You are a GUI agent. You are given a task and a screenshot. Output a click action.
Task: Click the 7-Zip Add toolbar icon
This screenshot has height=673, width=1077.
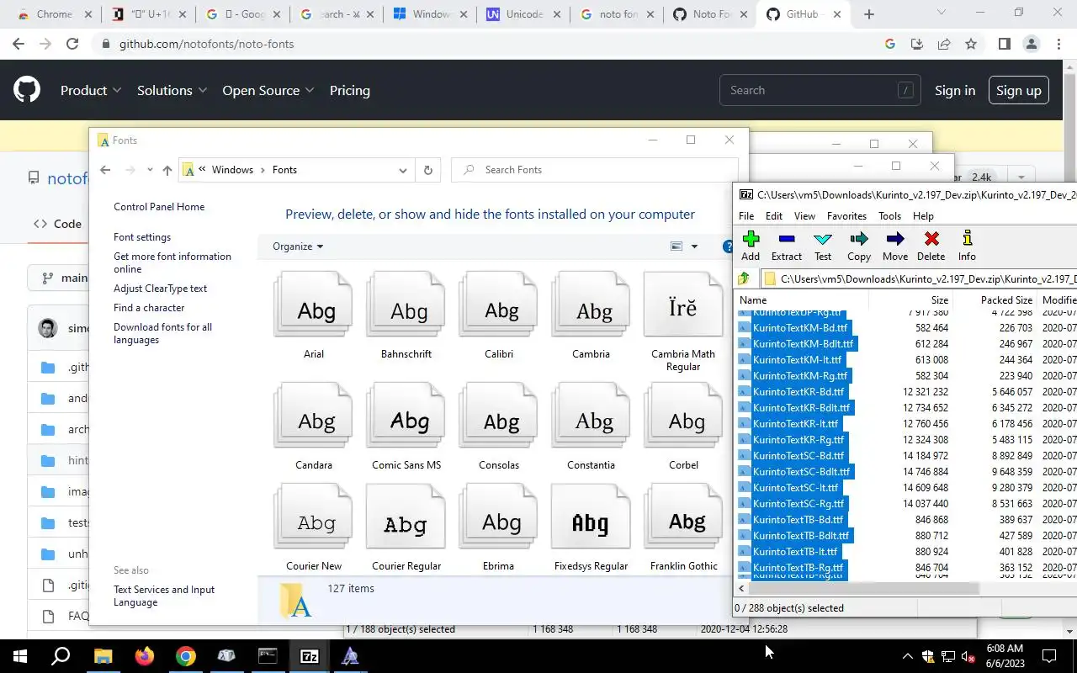click(x=751, y=239)
